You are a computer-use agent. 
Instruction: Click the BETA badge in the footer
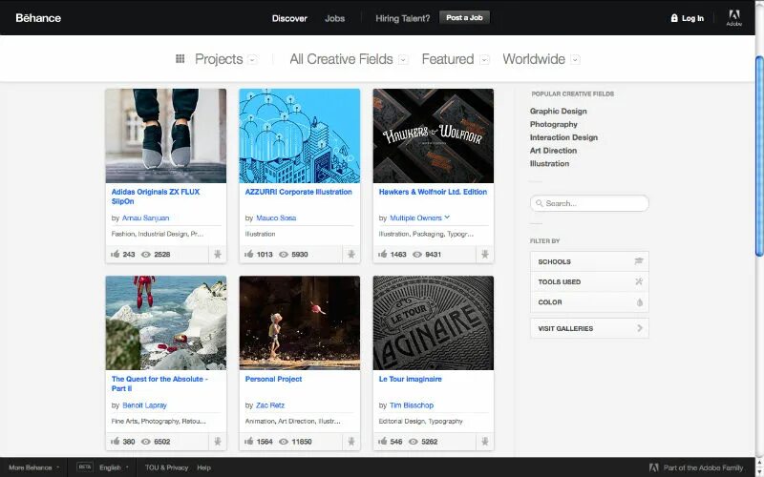coord(85,467)
